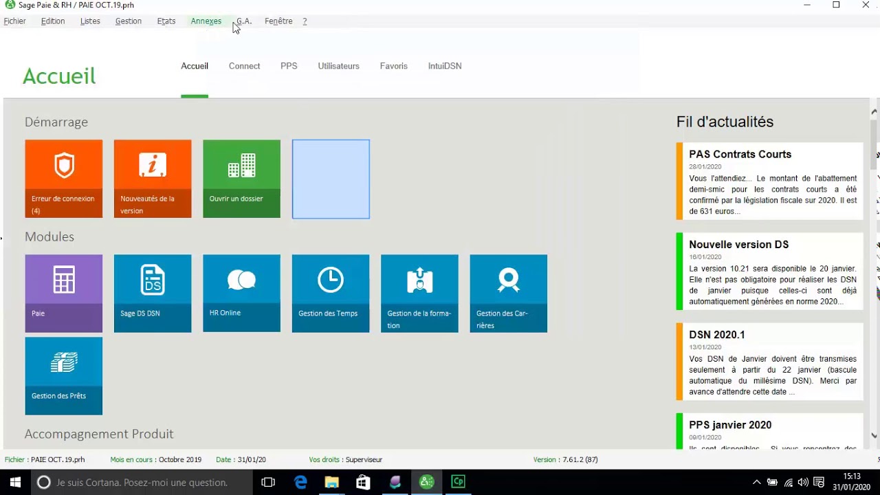Open the purple app icon on the taskbar

395,483
